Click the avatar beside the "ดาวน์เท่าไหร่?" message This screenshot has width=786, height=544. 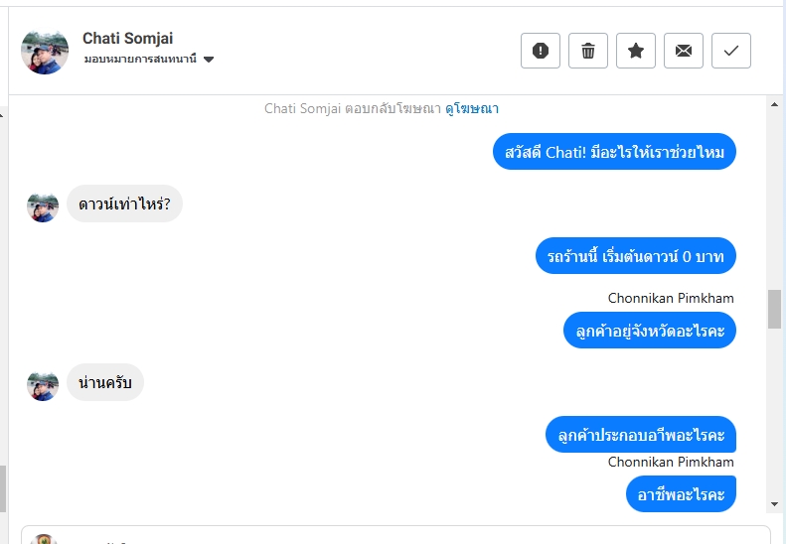(x=43, y=206)
